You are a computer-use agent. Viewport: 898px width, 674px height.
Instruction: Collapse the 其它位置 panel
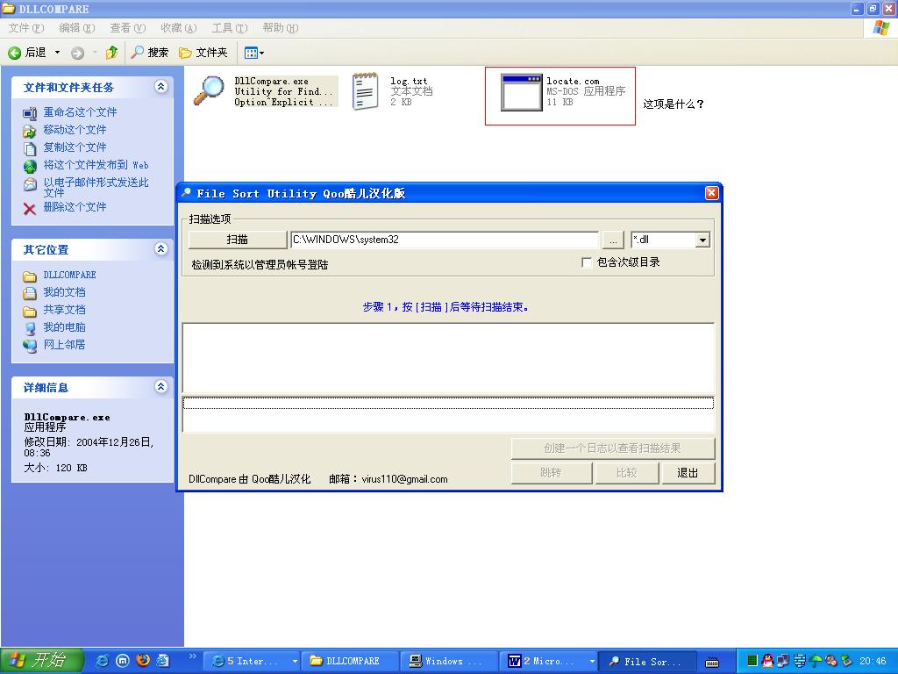pyautogui.click(x=161, y=248)
